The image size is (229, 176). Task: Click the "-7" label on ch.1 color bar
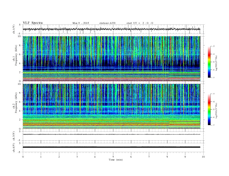(x=213, y=78)
